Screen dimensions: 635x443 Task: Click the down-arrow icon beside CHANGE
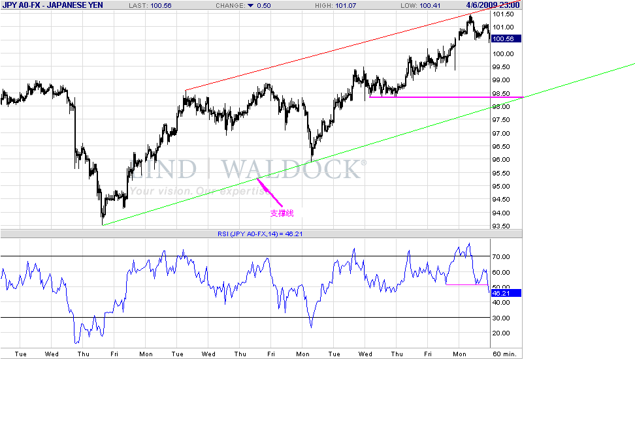(250, 6)
